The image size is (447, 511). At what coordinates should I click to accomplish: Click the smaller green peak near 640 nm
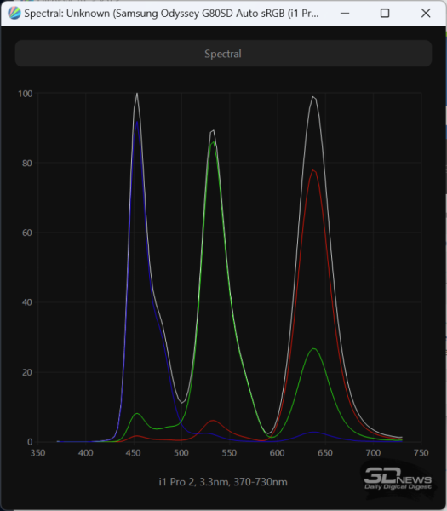(313, 348)
